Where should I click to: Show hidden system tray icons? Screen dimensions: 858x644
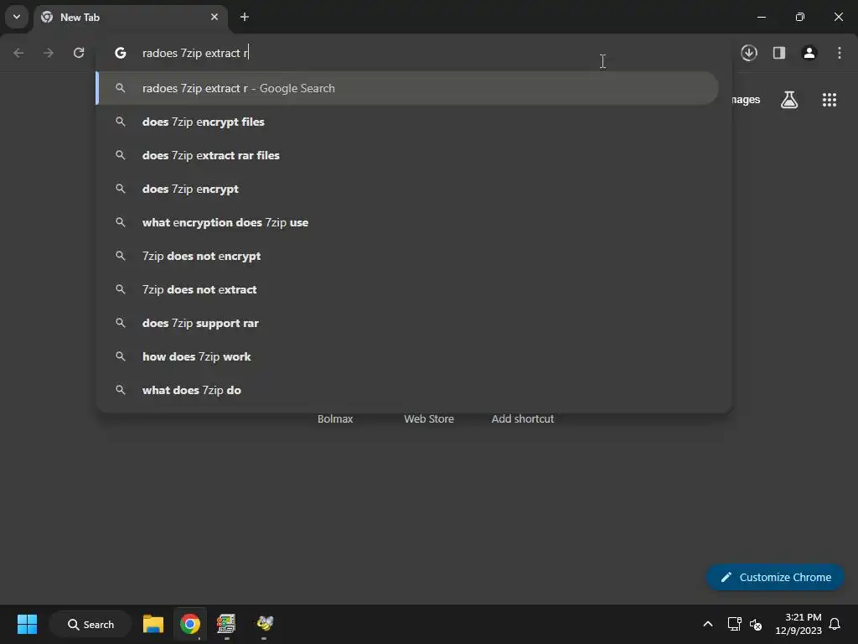[707, 624]
